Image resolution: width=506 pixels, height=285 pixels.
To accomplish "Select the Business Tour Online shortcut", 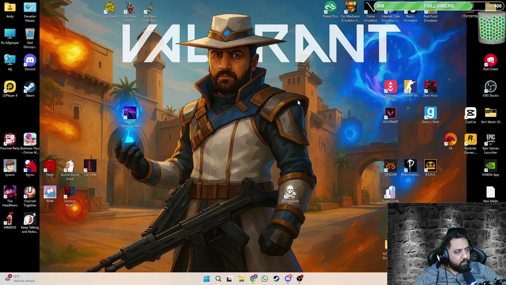I will (30, 144).
